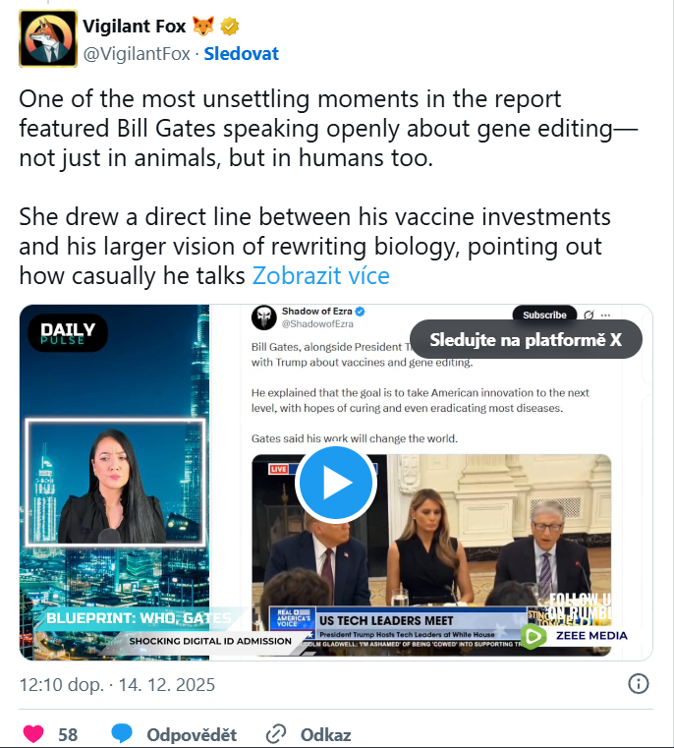
Task: Click the Odkaz link label
Action: coord(325,734)
